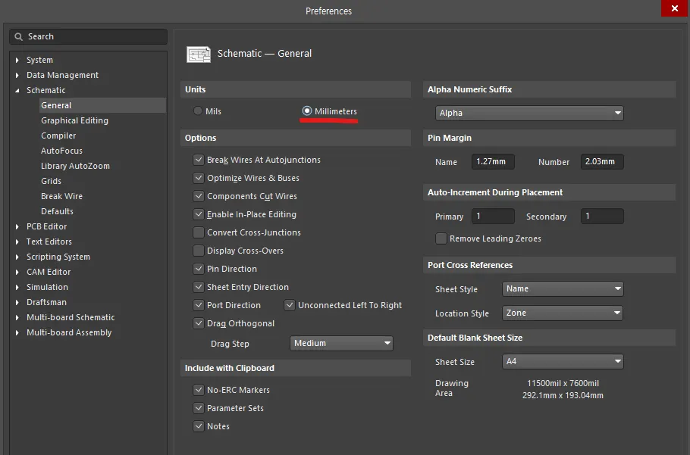
Task: Click the Schematic General page header icon
Action: pos(199,54)
